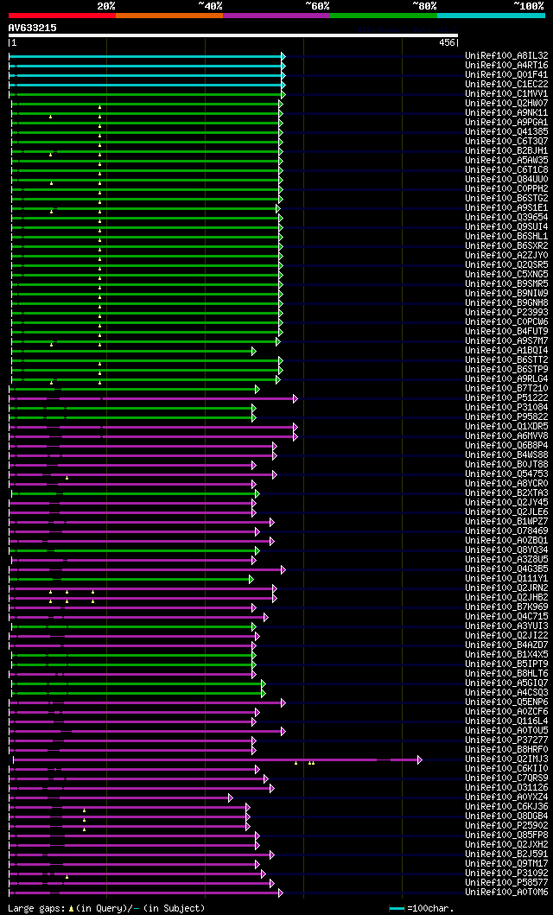This screenshot has height=915, width=553.
Task: Click the green ~80% legend segment
Action: [x=384, y=16]
